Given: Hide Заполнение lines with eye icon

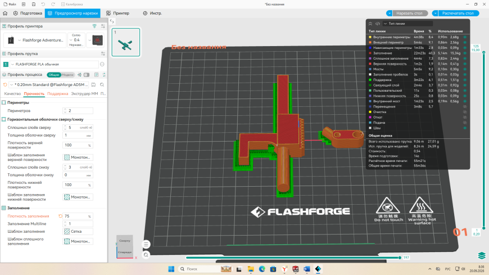Looking at the screenshot, I should pos(465,53).
